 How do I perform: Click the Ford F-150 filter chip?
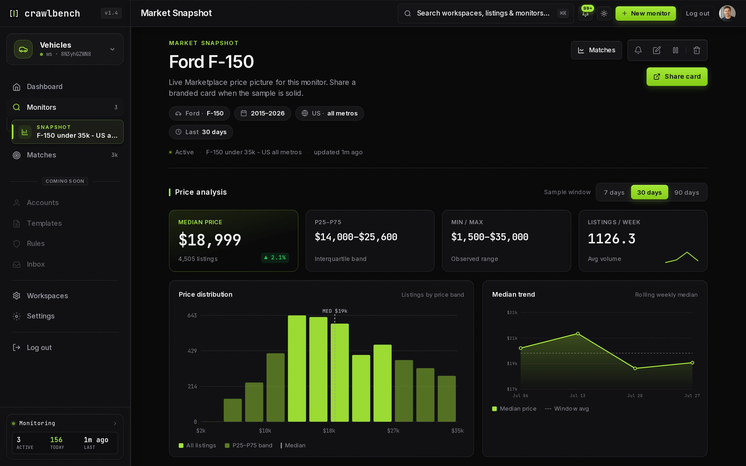pyautogui.click(x=199, y=113)
